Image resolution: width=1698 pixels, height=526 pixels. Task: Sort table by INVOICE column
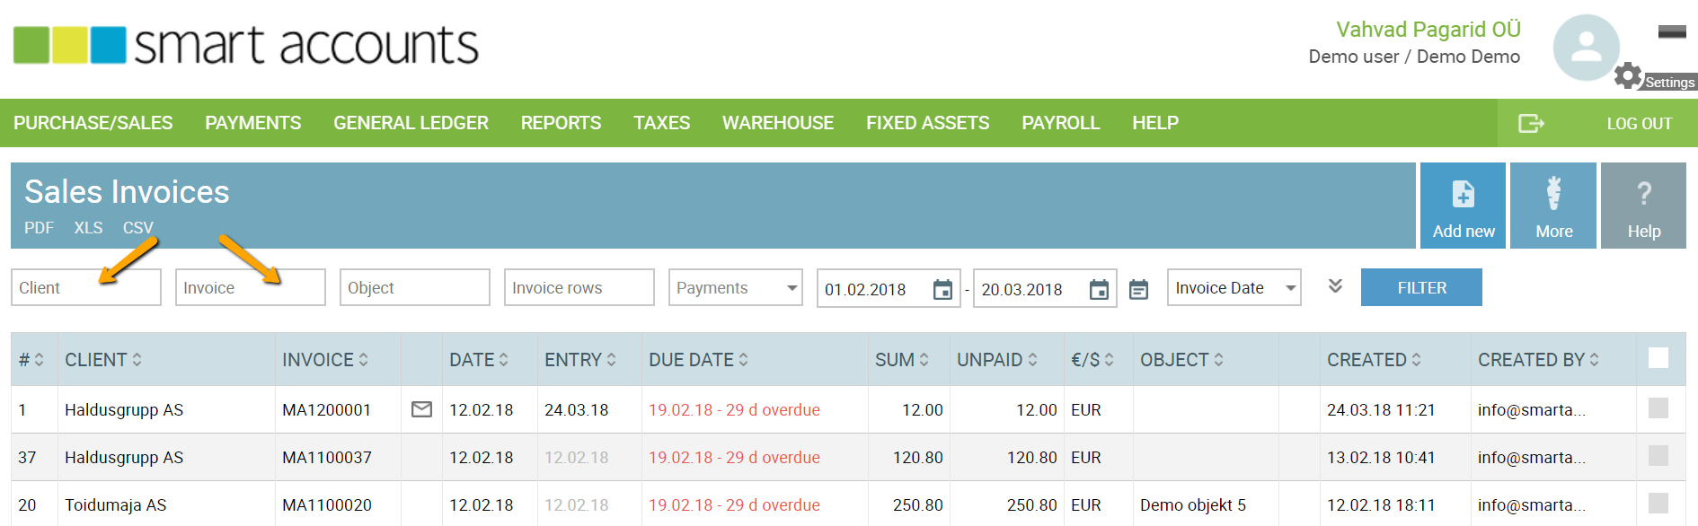coord(325,360)
